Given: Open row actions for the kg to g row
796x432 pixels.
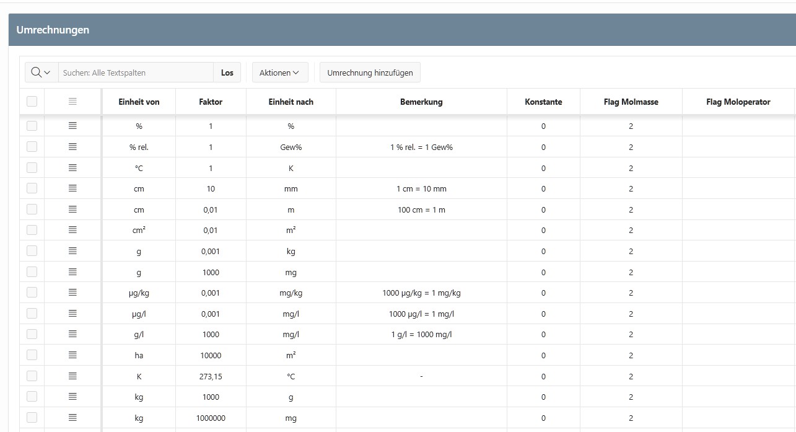Looking at the screenshot, I should (72, 397).
